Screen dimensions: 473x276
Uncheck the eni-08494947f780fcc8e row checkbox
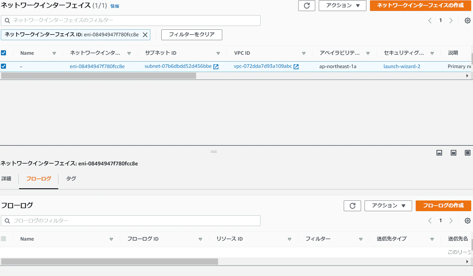click(4, 66)
